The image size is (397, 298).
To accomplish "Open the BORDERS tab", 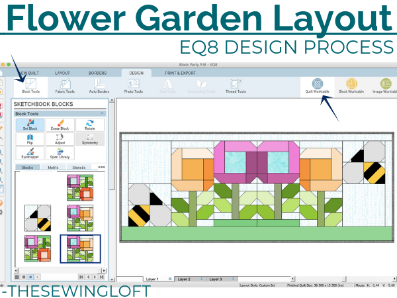I will tap(97, 73).
